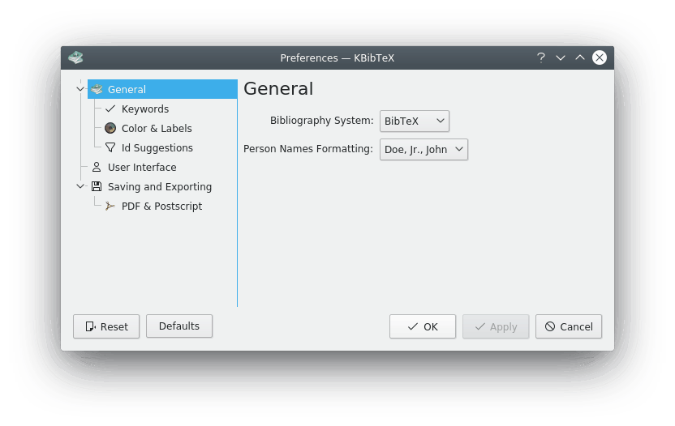Image resolution: width=675 pixels, height=426 pixels.
Task: Click the Person Names Formatting label
Action: pos(307,149)
